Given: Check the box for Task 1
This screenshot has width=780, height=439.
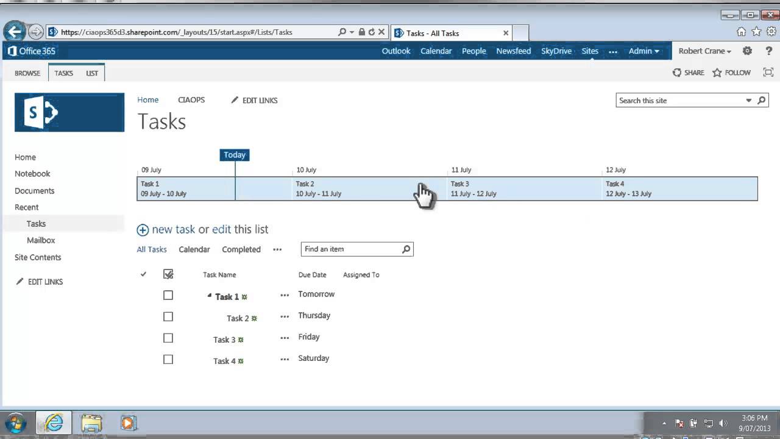Looking at the screenshot, I should tap(168, 295).
